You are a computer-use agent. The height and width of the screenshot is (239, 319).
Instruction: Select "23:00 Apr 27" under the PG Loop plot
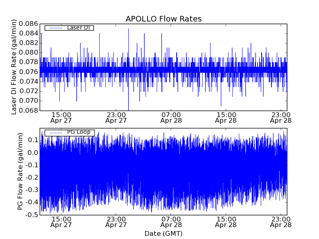click(116, 222)
